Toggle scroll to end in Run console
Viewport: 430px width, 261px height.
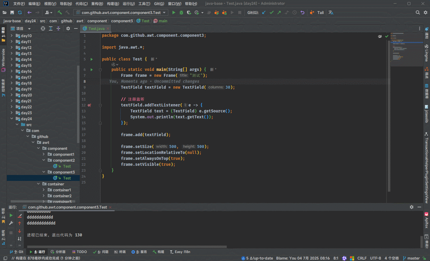pyautogui.click(x=20, y=238)
